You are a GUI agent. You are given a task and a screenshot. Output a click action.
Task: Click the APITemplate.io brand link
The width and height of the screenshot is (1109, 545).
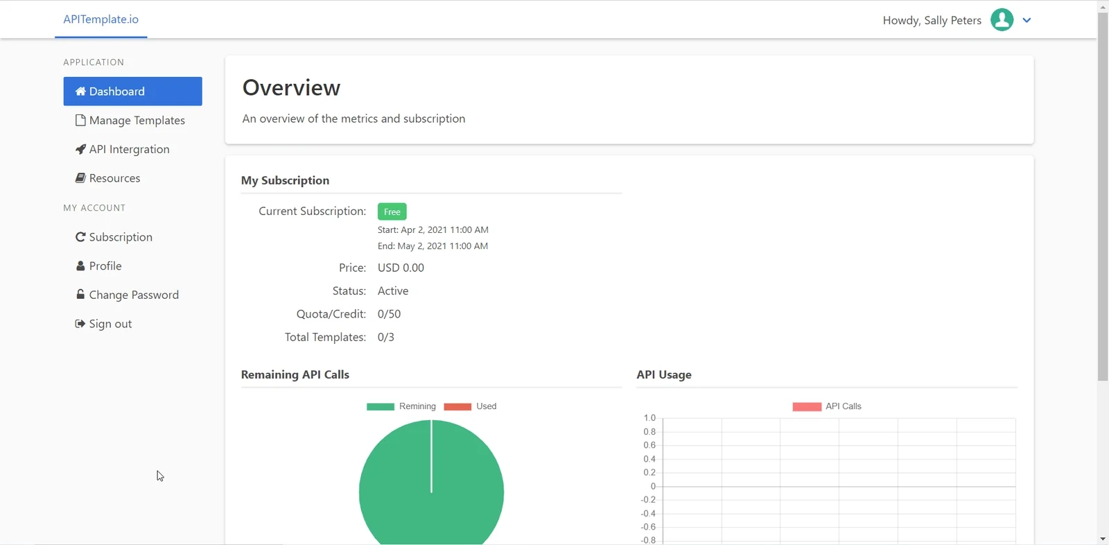[x=101, y=19]
